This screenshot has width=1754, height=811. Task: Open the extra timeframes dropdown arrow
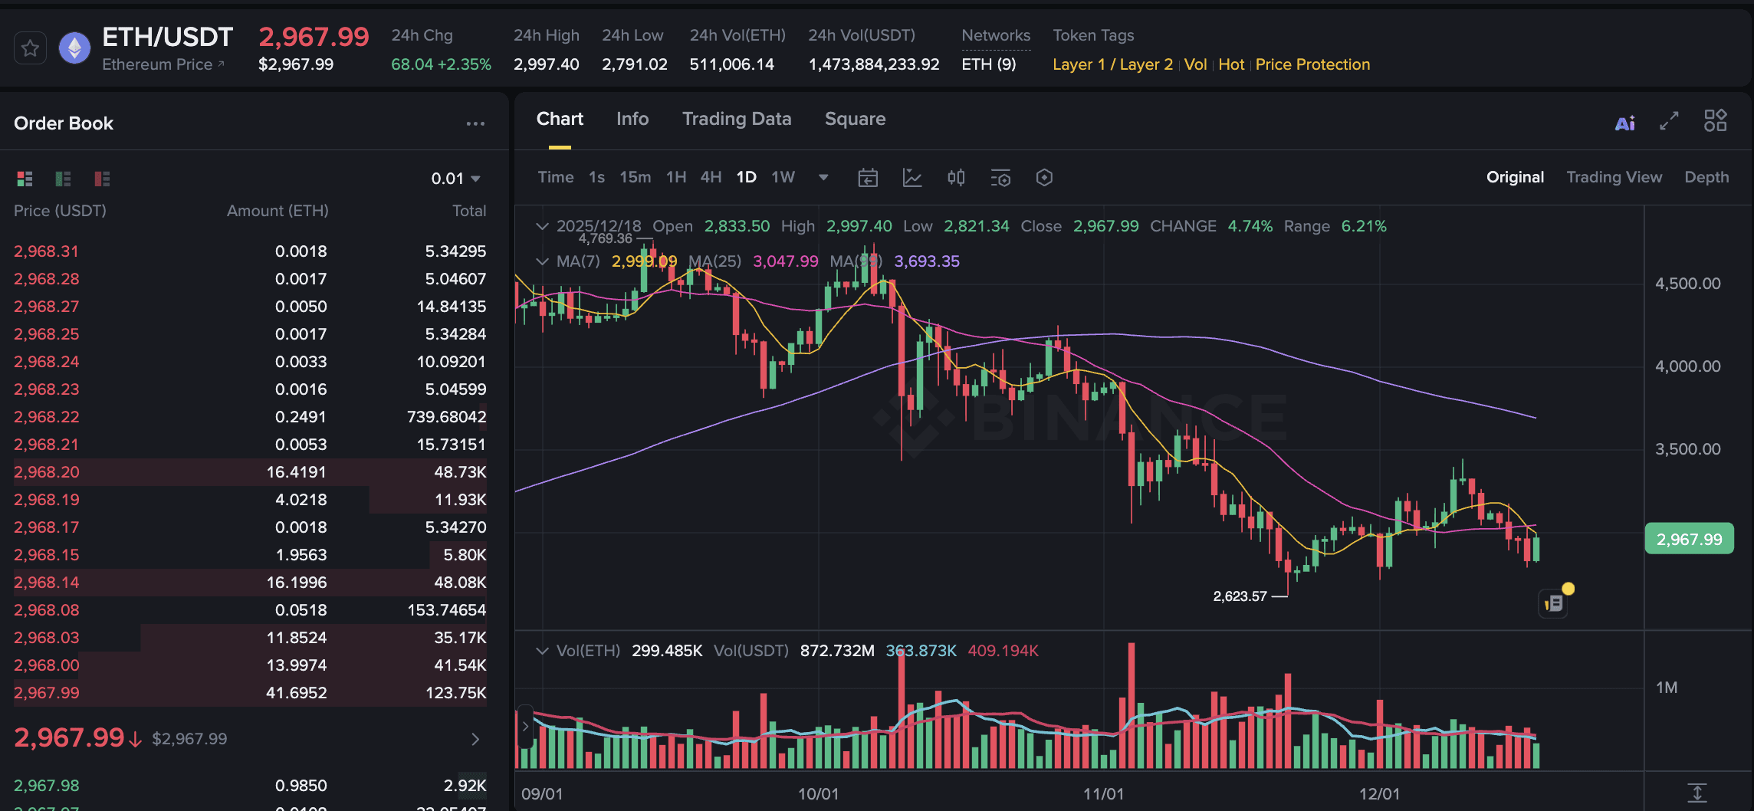point(823,177)
